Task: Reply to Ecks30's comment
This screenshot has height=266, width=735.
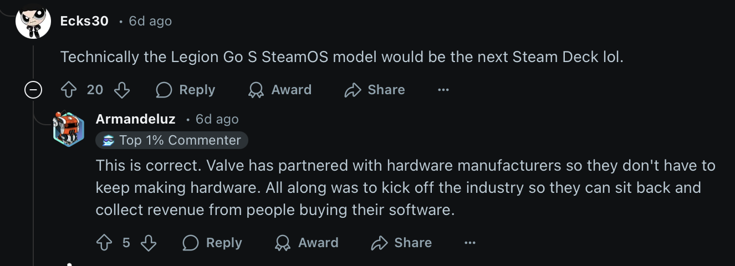Action: 185,90
